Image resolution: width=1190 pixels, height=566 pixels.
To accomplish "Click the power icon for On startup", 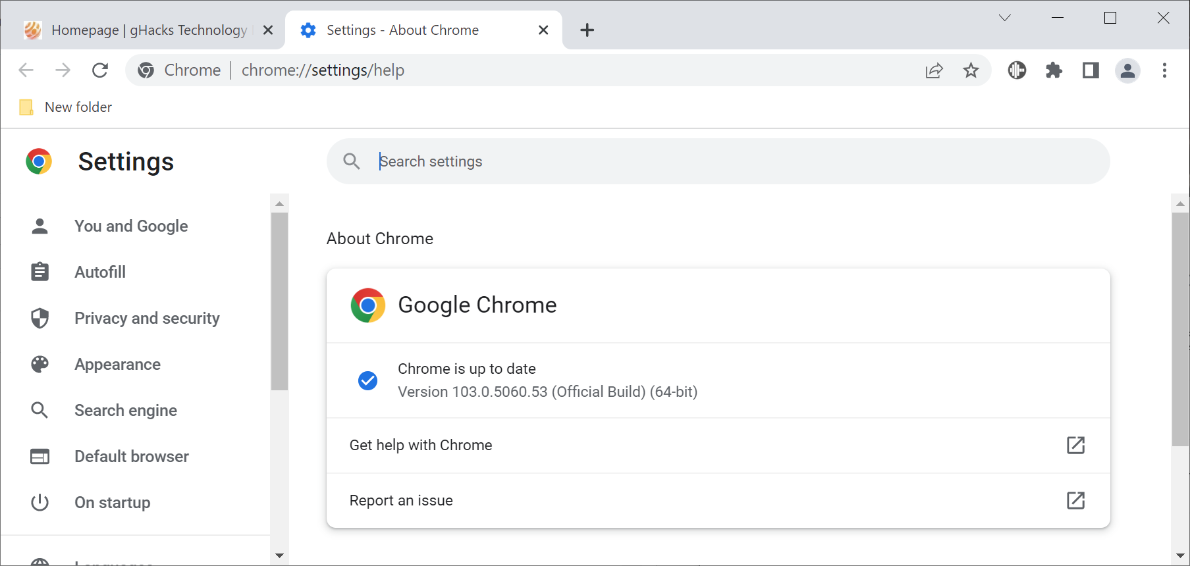I will (40, 503).
